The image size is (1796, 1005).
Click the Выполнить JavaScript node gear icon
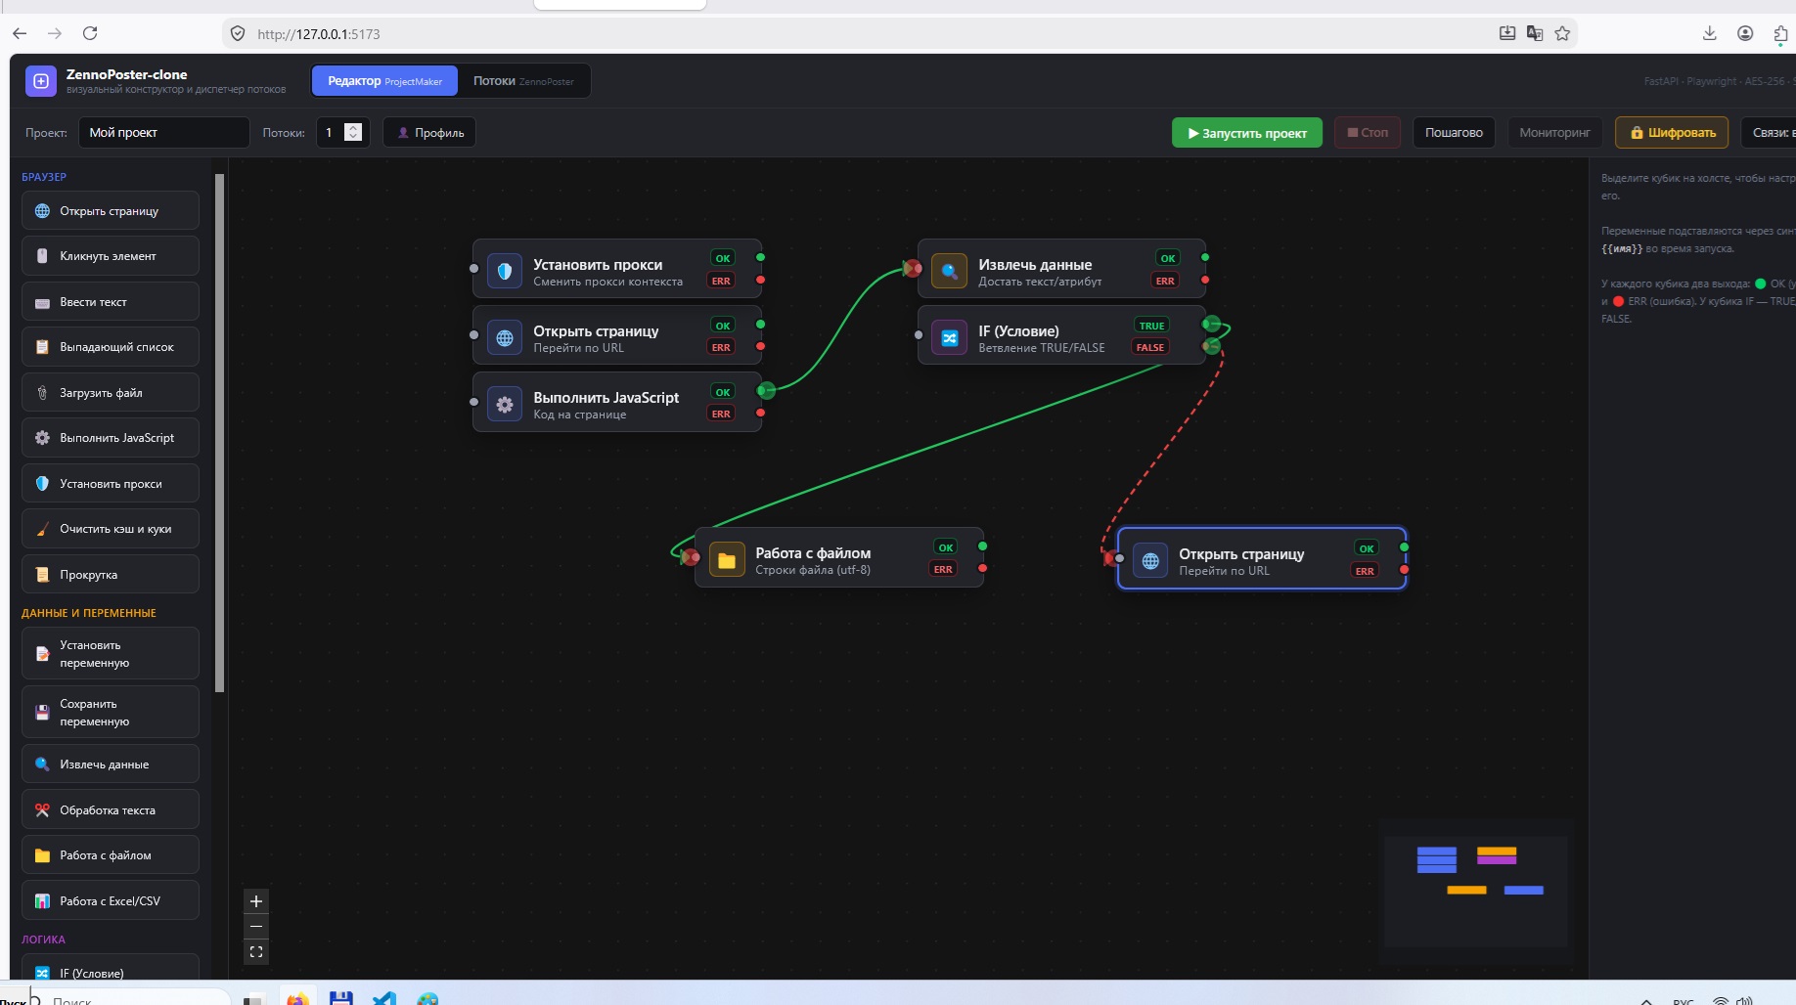coord(505,404)
